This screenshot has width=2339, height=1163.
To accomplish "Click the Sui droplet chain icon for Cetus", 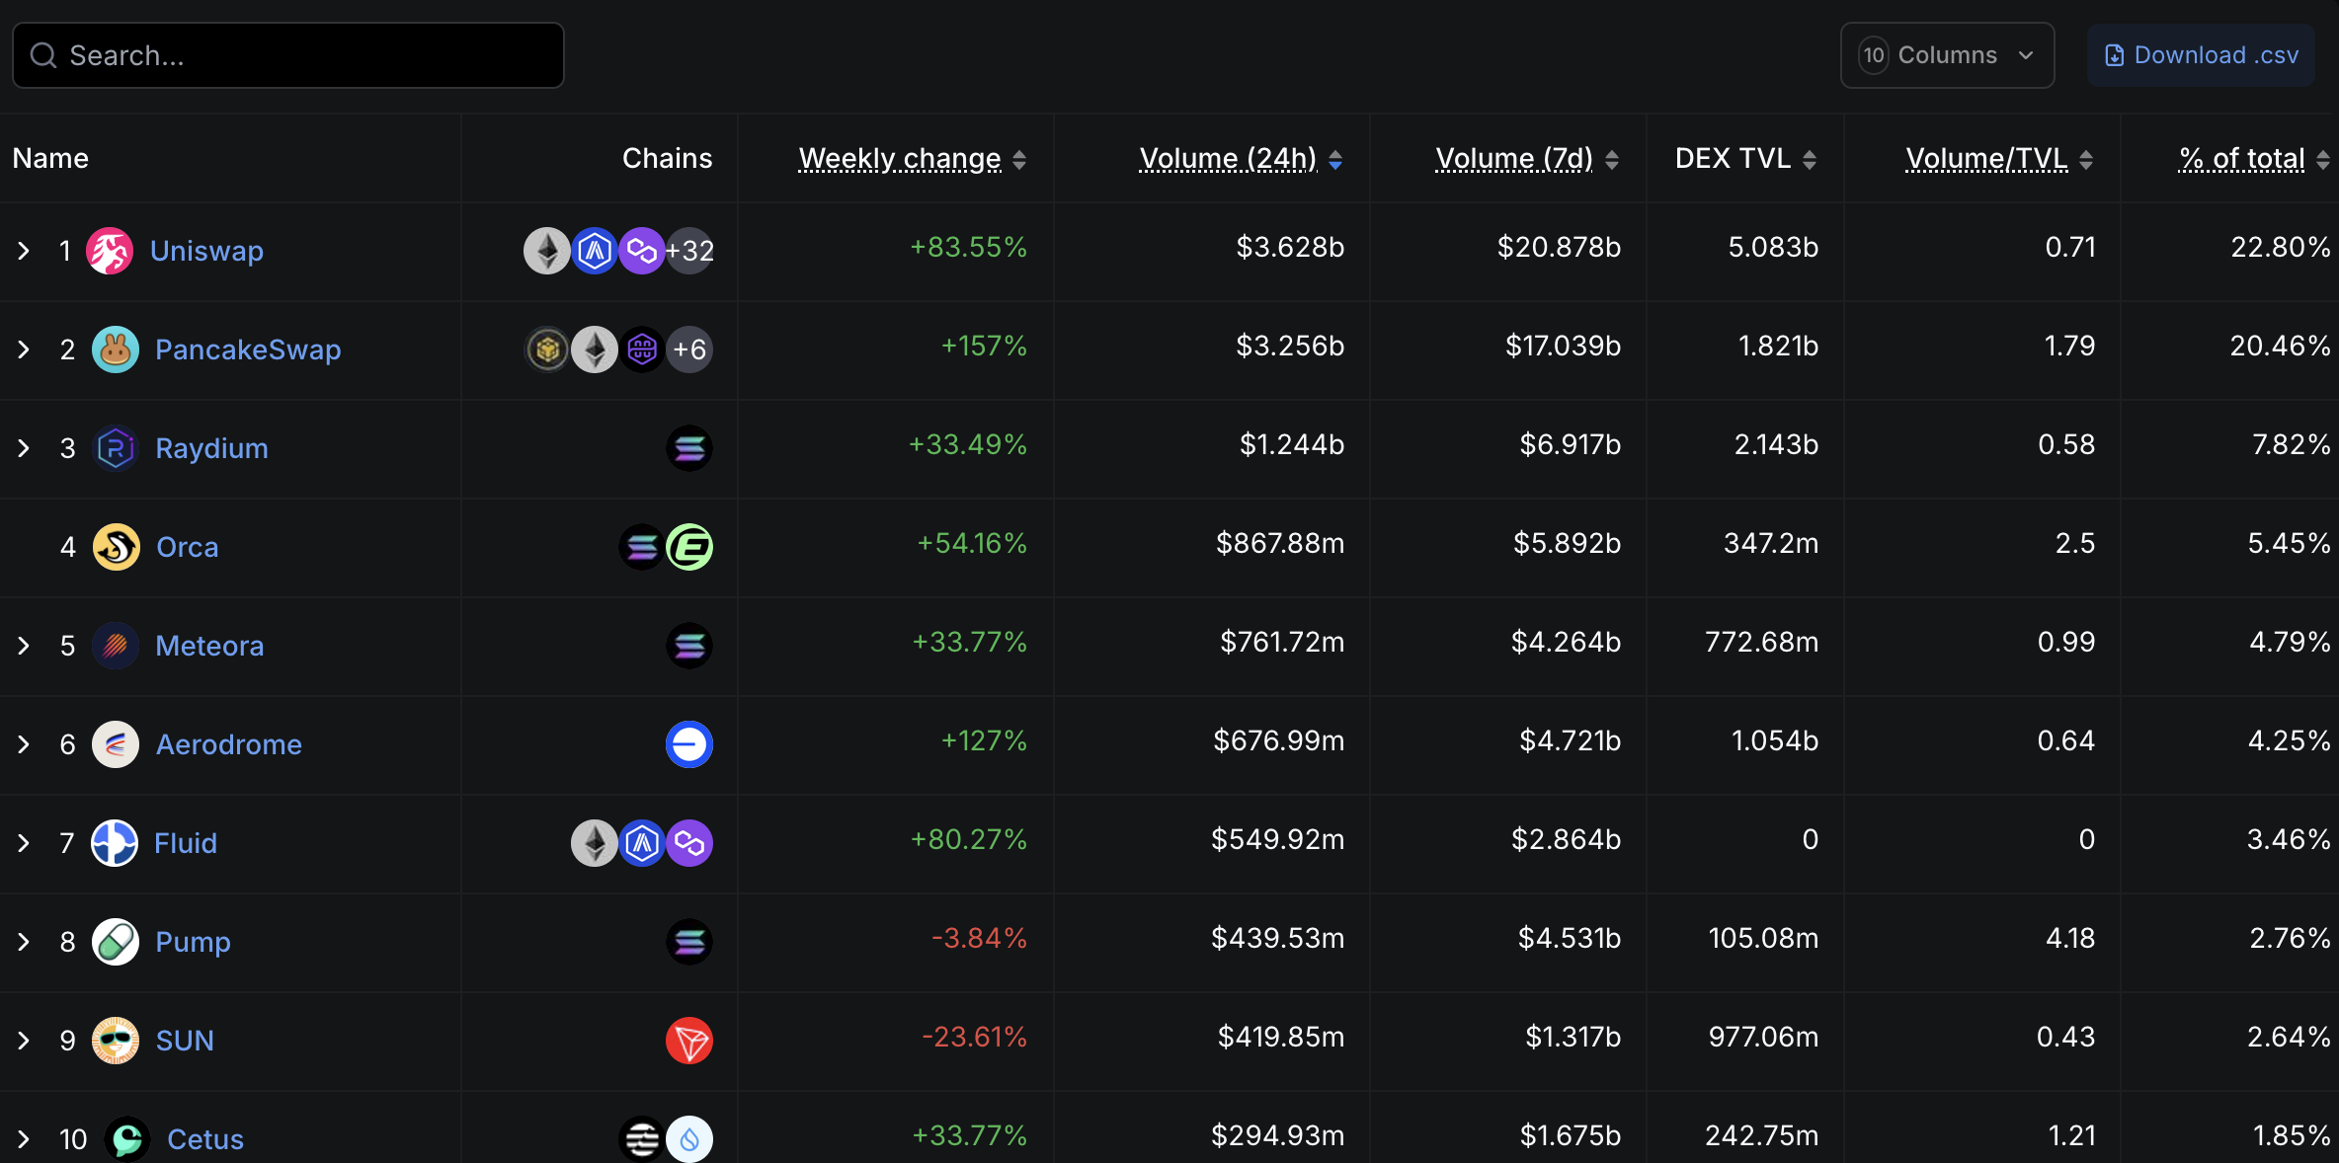I will coord(689,1139).
